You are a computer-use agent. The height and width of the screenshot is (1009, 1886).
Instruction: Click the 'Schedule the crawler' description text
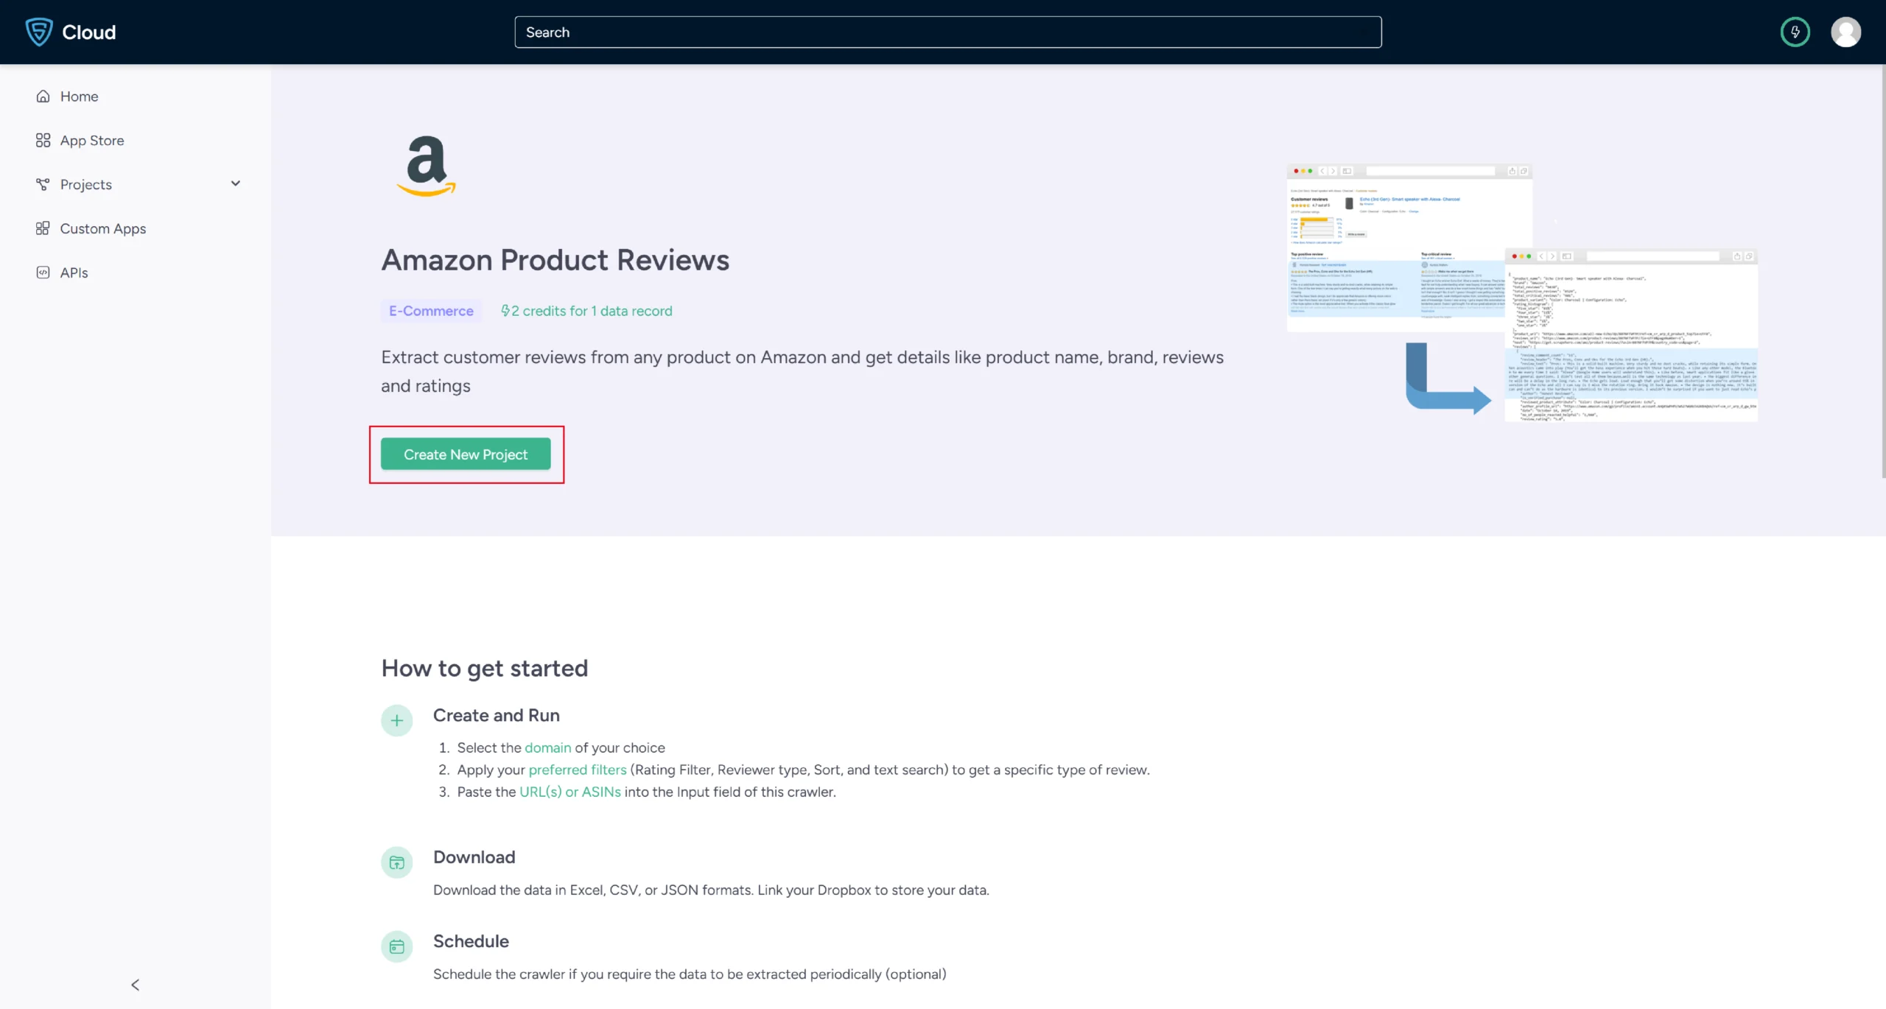(690, 974)
